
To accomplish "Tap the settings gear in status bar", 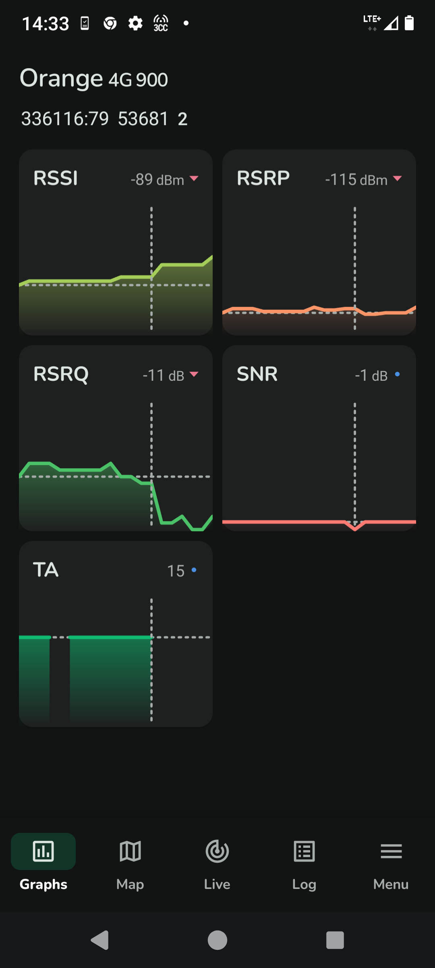I will 135,23.
